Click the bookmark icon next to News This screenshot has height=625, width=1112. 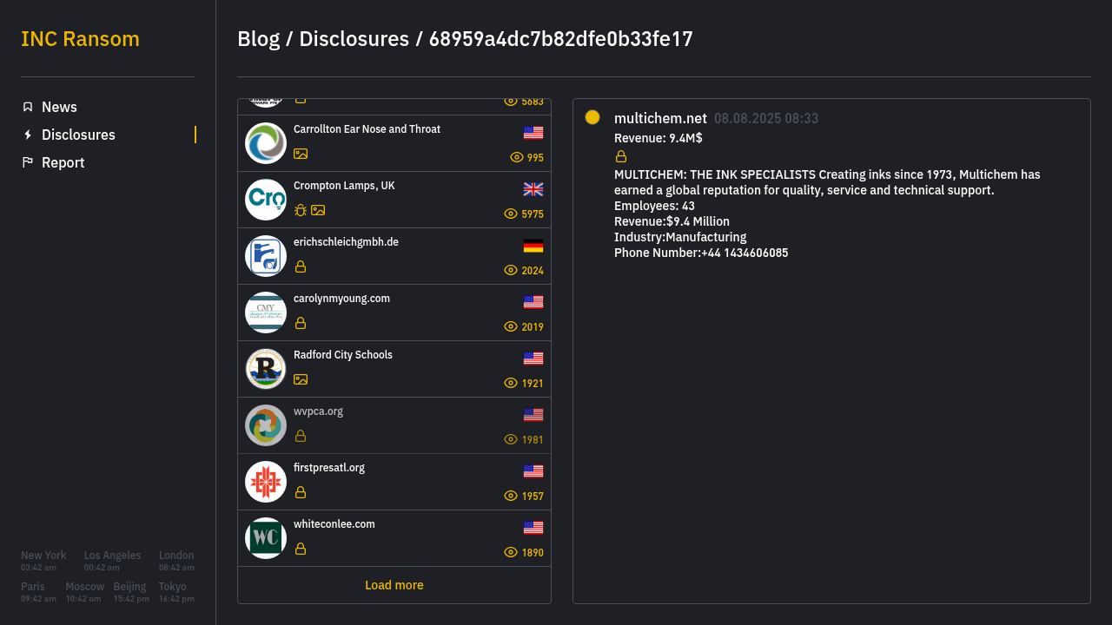click(28, 107)
